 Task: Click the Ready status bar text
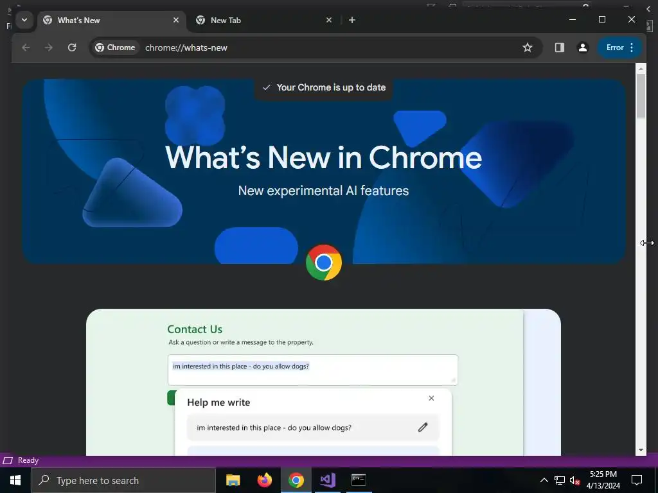[x=28, y=460]
